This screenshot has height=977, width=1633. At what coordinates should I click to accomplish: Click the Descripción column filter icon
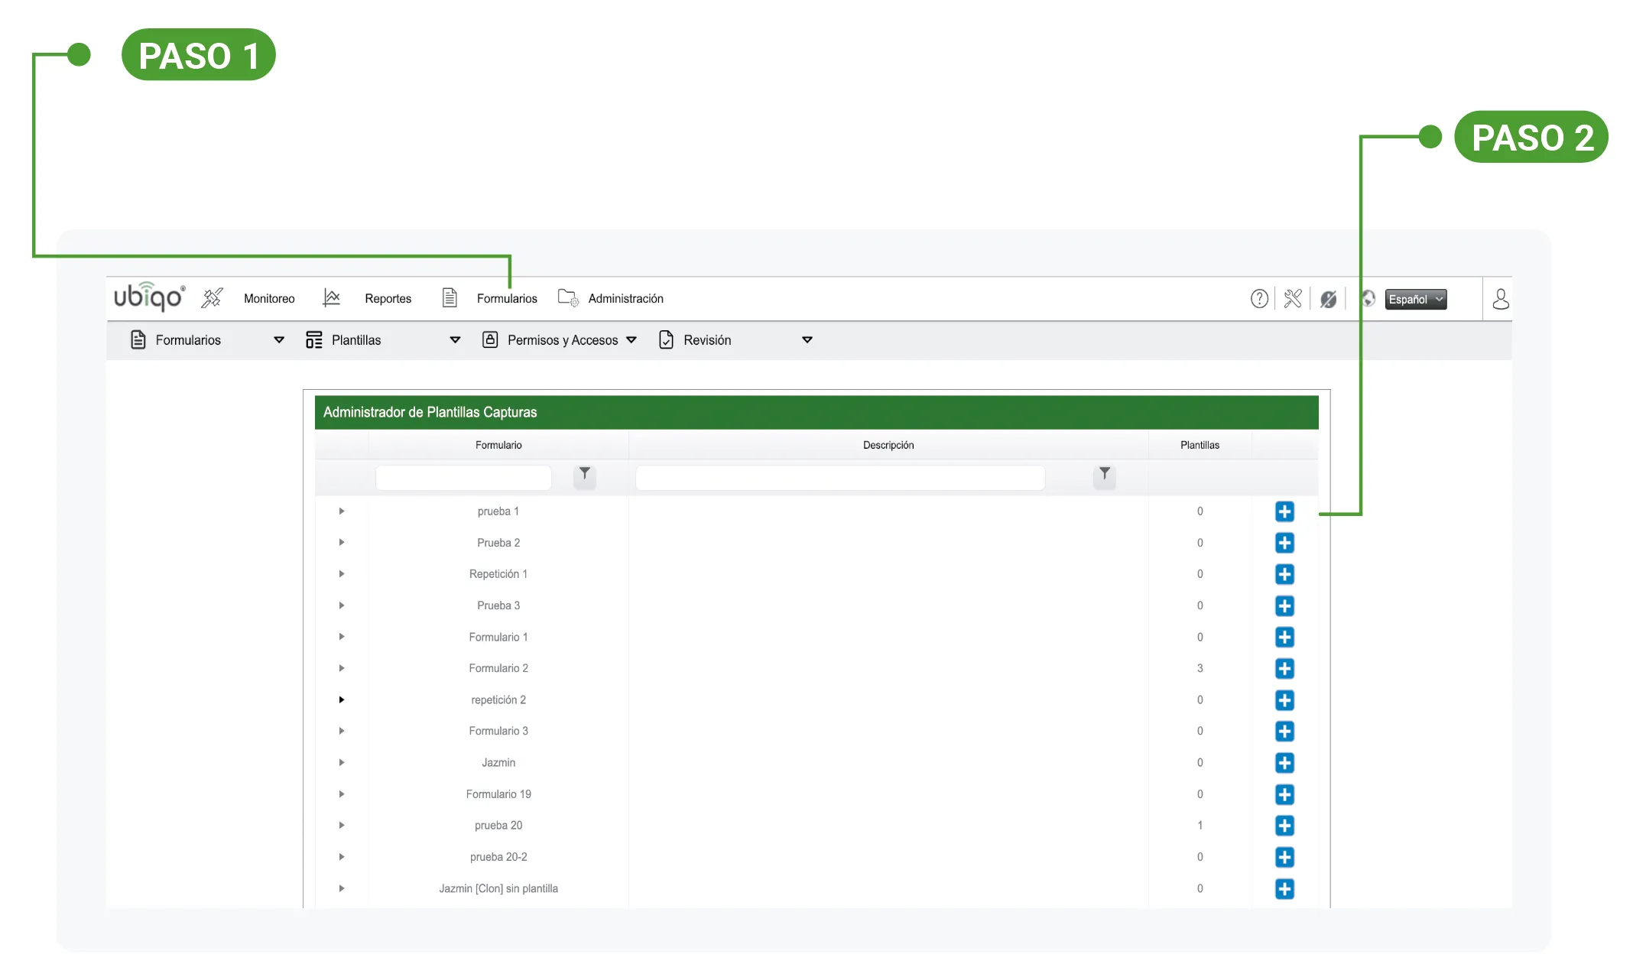[1105, 476]
